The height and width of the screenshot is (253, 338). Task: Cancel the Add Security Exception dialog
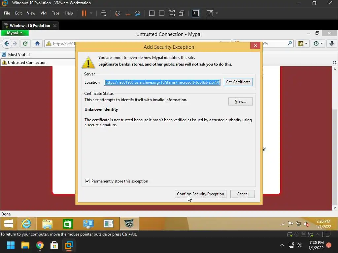tap(243, 194)
